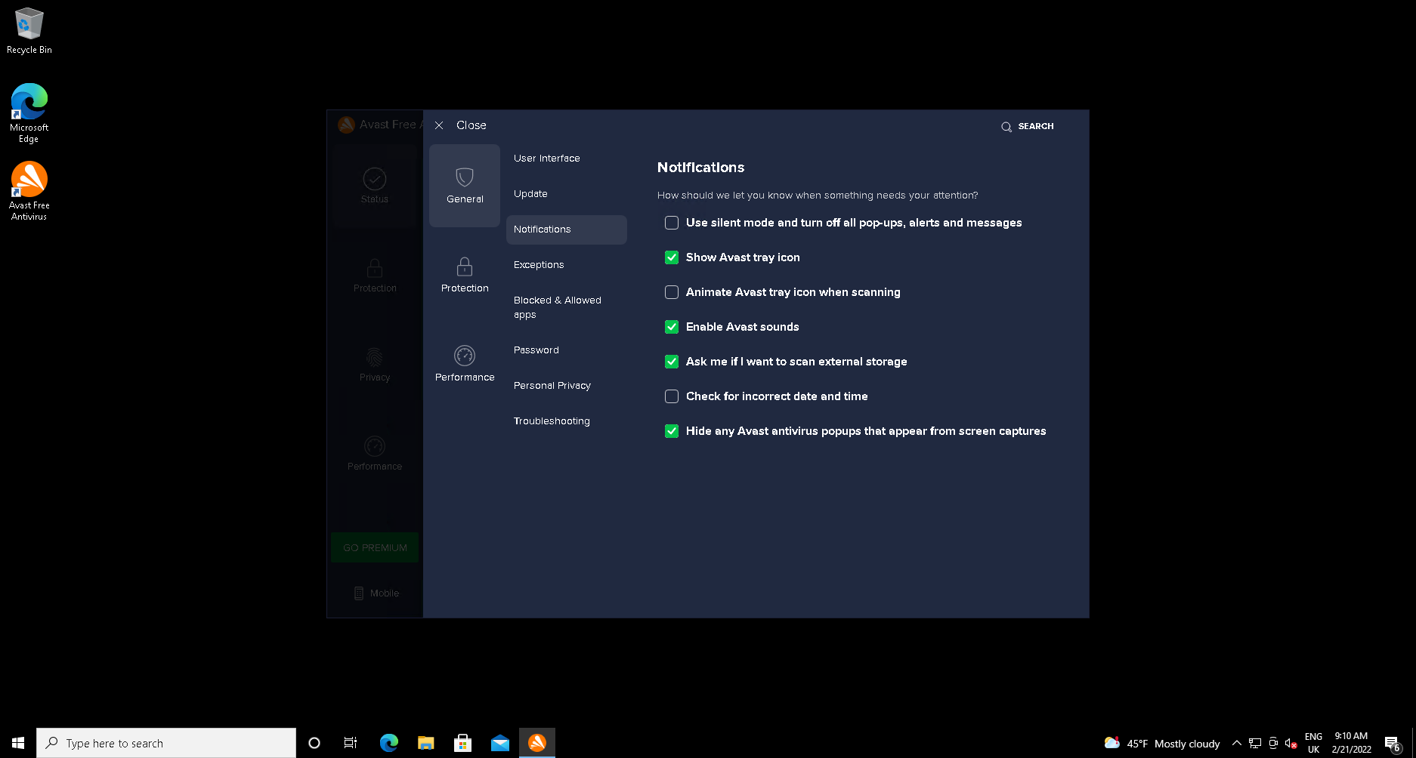Click the SEARCH label in settings
The width and height of the screenshot is (1416, 758).
coord(1036,126)
